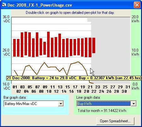Click day label 24 on the x-axis
The image size is (142, 127).
pyautogui.click(x=101, y=91)
